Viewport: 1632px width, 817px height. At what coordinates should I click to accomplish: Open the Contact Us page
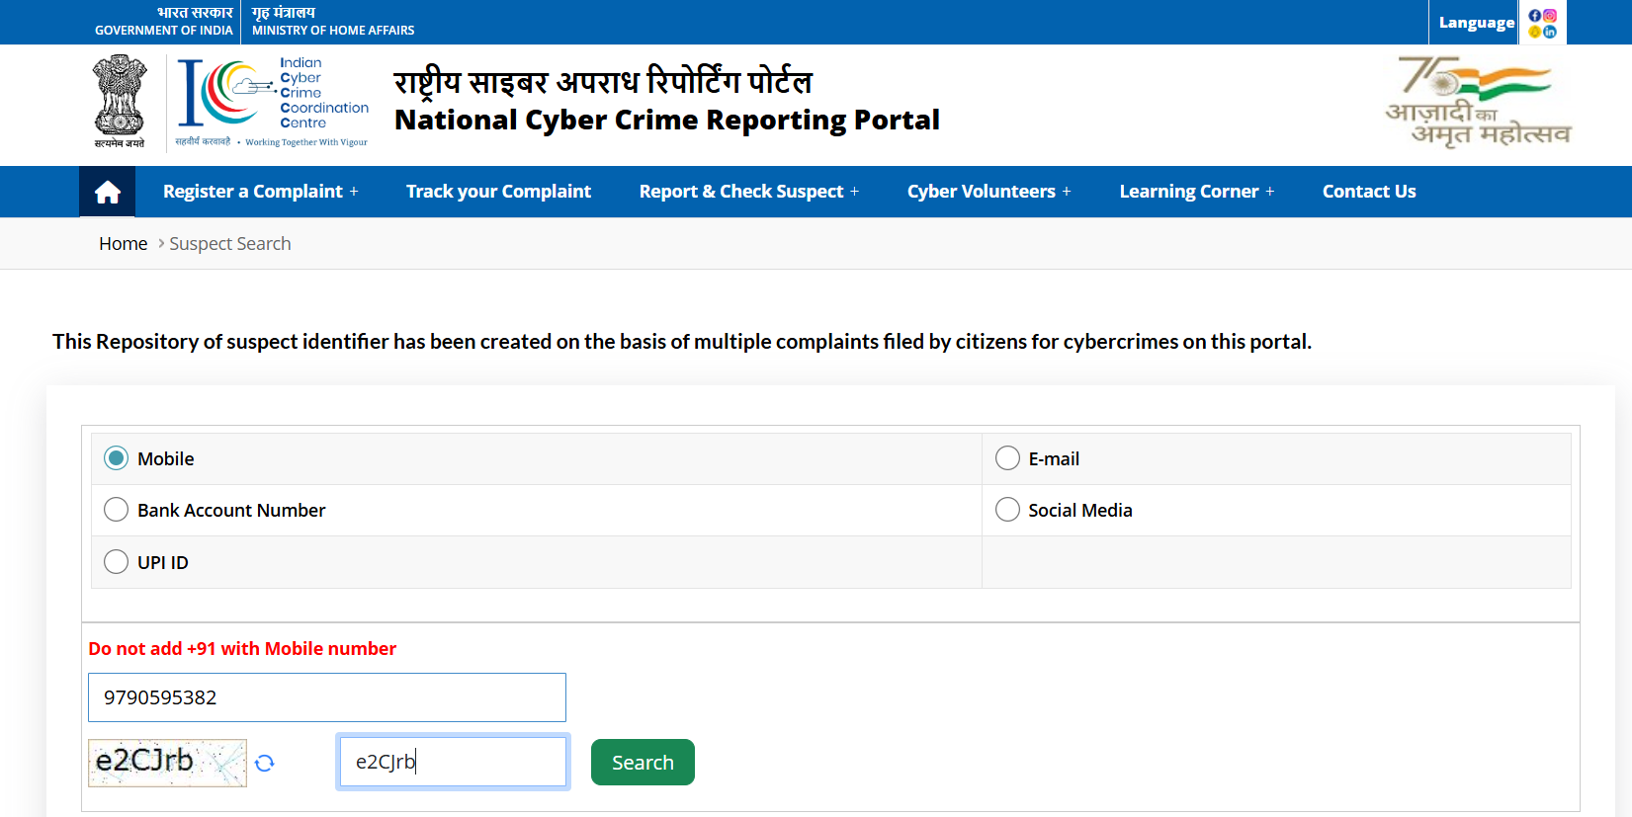click(x=1369, y=192)
